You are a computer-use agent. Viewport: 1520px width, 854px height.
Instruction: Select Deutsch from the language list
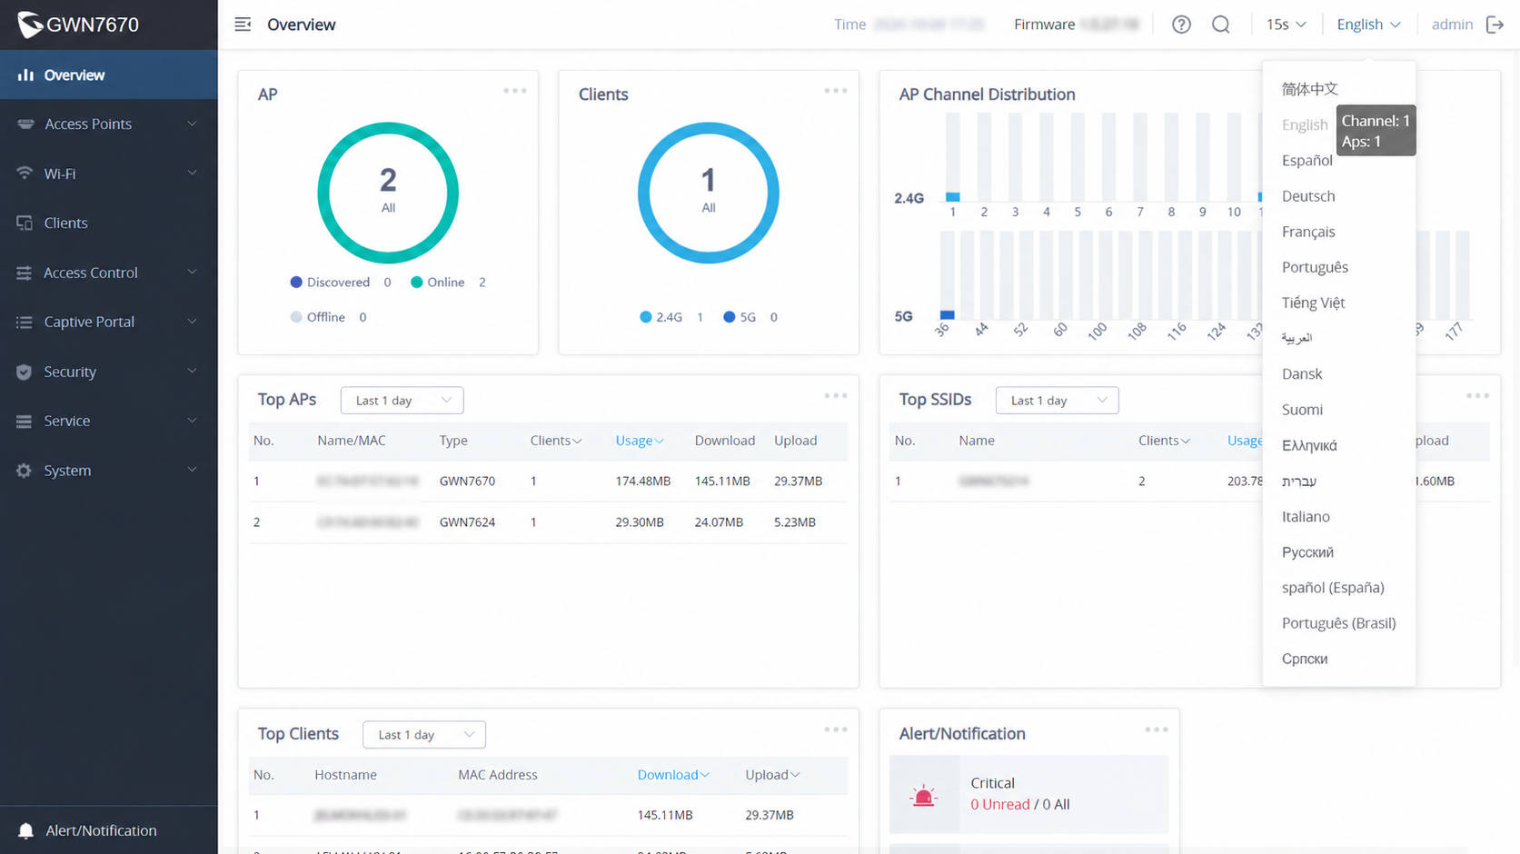(x=1308, y=196)
